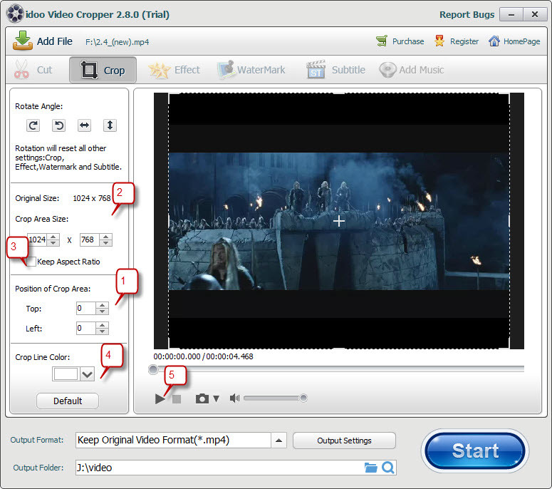Enable Keep Aspect Ratio checkbox
The width and height of the screenshot is (552, 489).
pyautogui.click(x=31, y=262)
